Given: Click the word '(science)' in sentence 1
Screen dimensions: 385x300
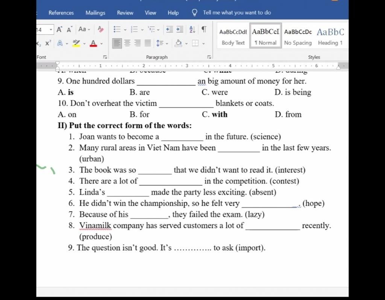Looking at the screenshot, I should point(266,136).
